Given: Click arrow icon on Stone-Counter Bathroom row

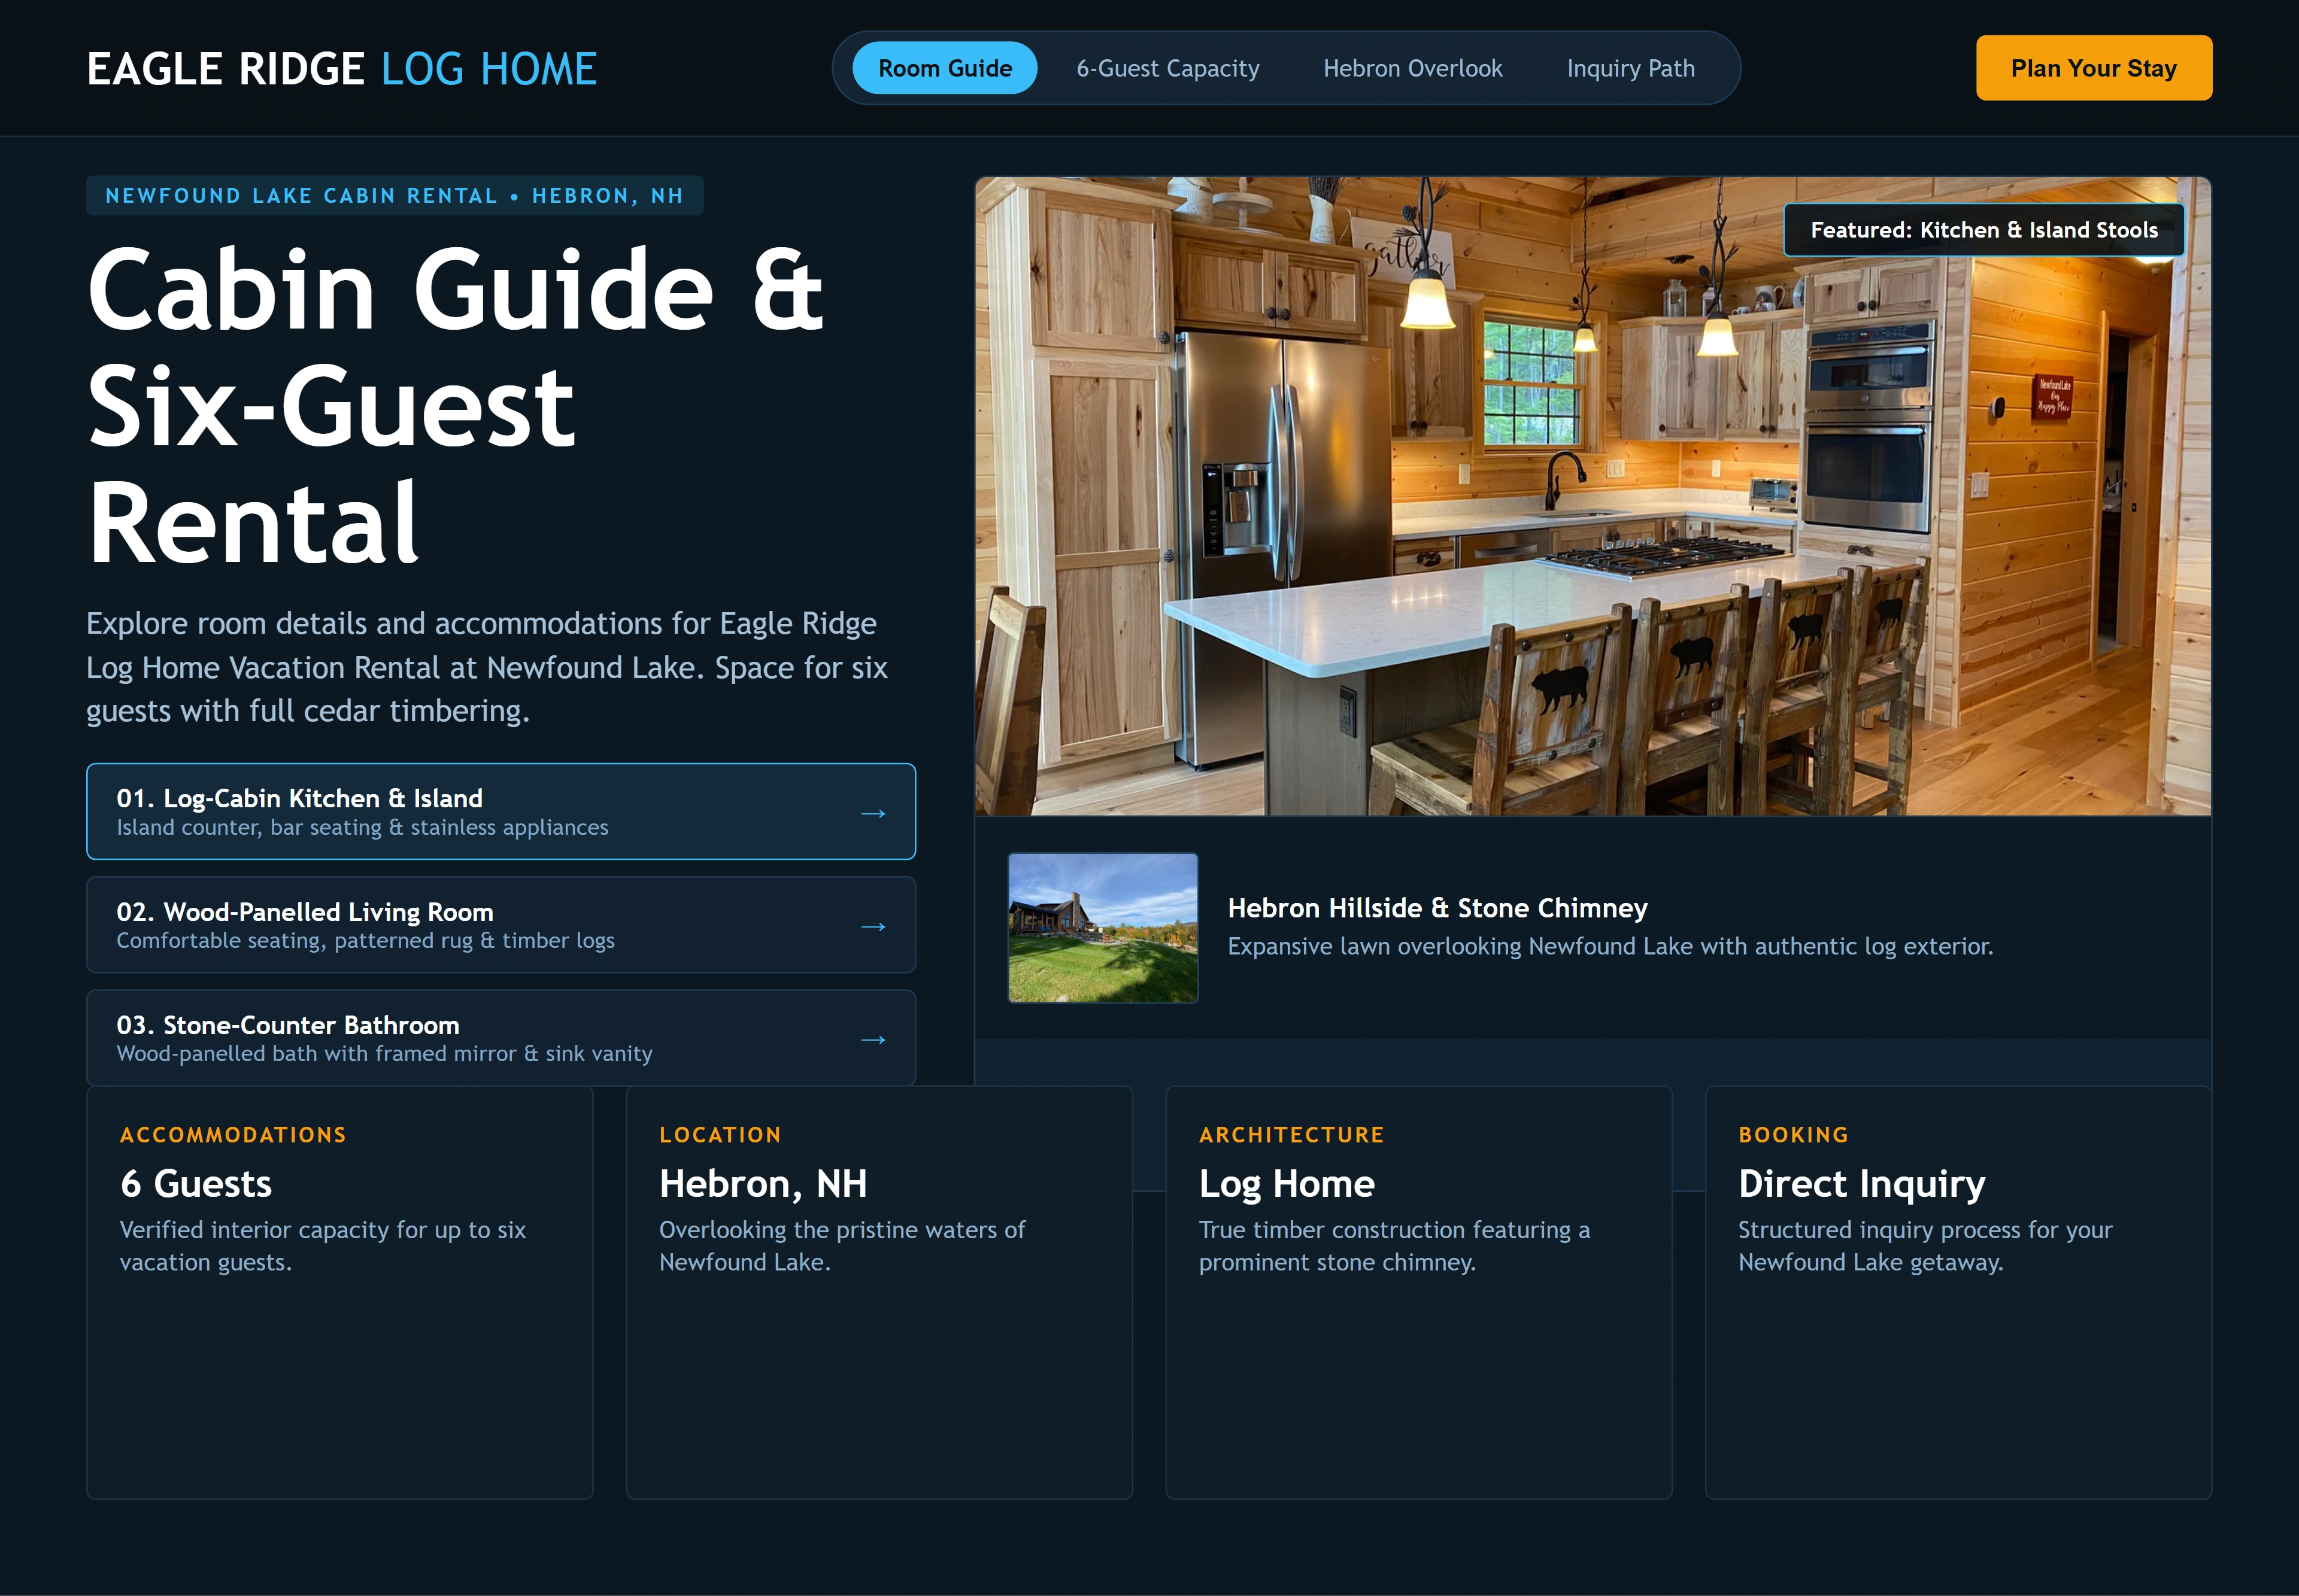Looking at the screenshot, I should tap(872, 1039).
